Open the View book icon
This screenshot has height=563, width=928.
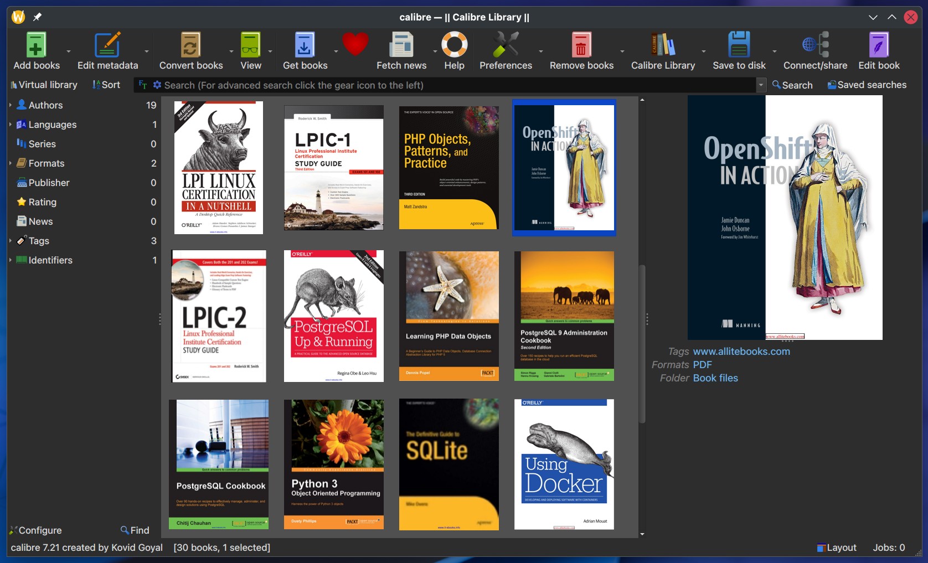[250, 45]
